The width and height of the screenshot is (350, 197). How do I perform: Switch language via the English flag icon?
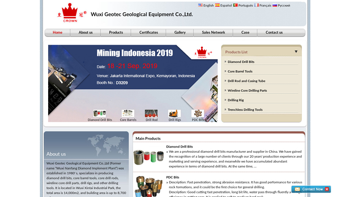coord(200,5)
